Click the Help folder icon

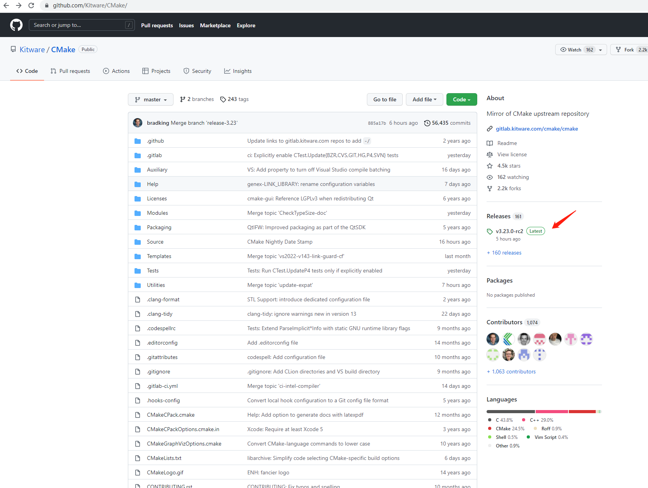pos(138,184)
